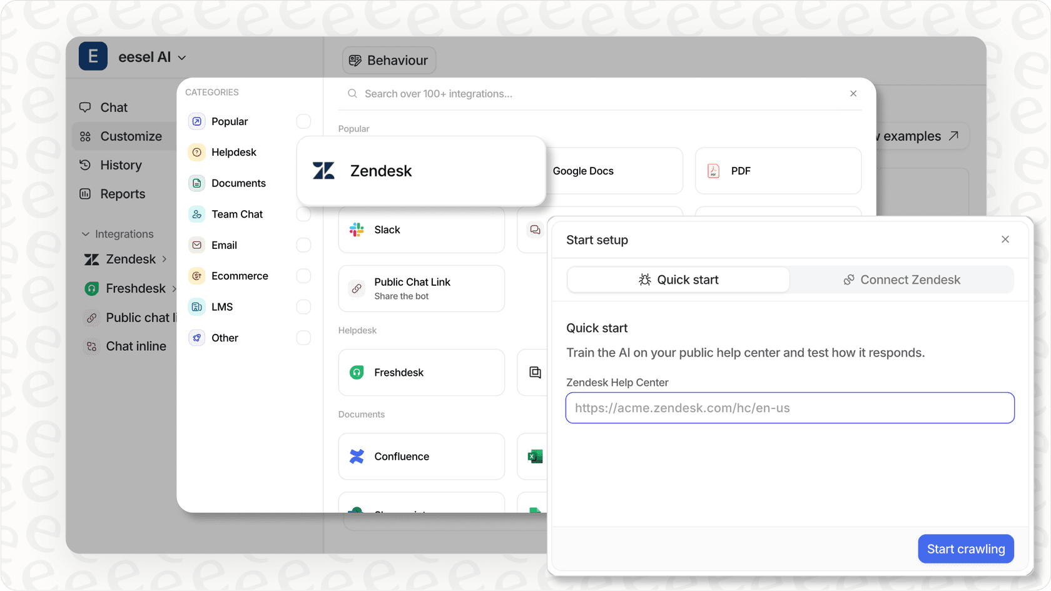Click the Slack integration icon
This screenshot has width=1051, height=591.
(356, 230)
